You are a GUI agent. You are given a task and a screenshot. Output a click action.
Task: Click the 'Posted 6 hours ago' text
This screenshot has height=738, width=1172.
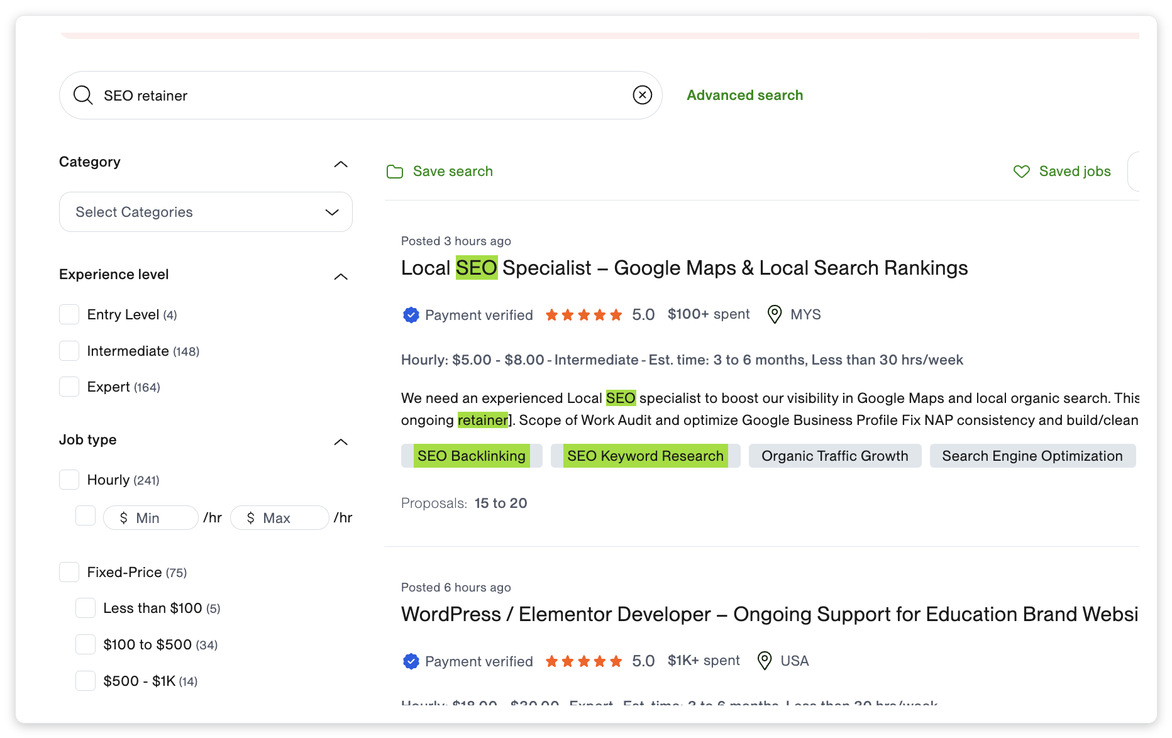tap(456, 587)
